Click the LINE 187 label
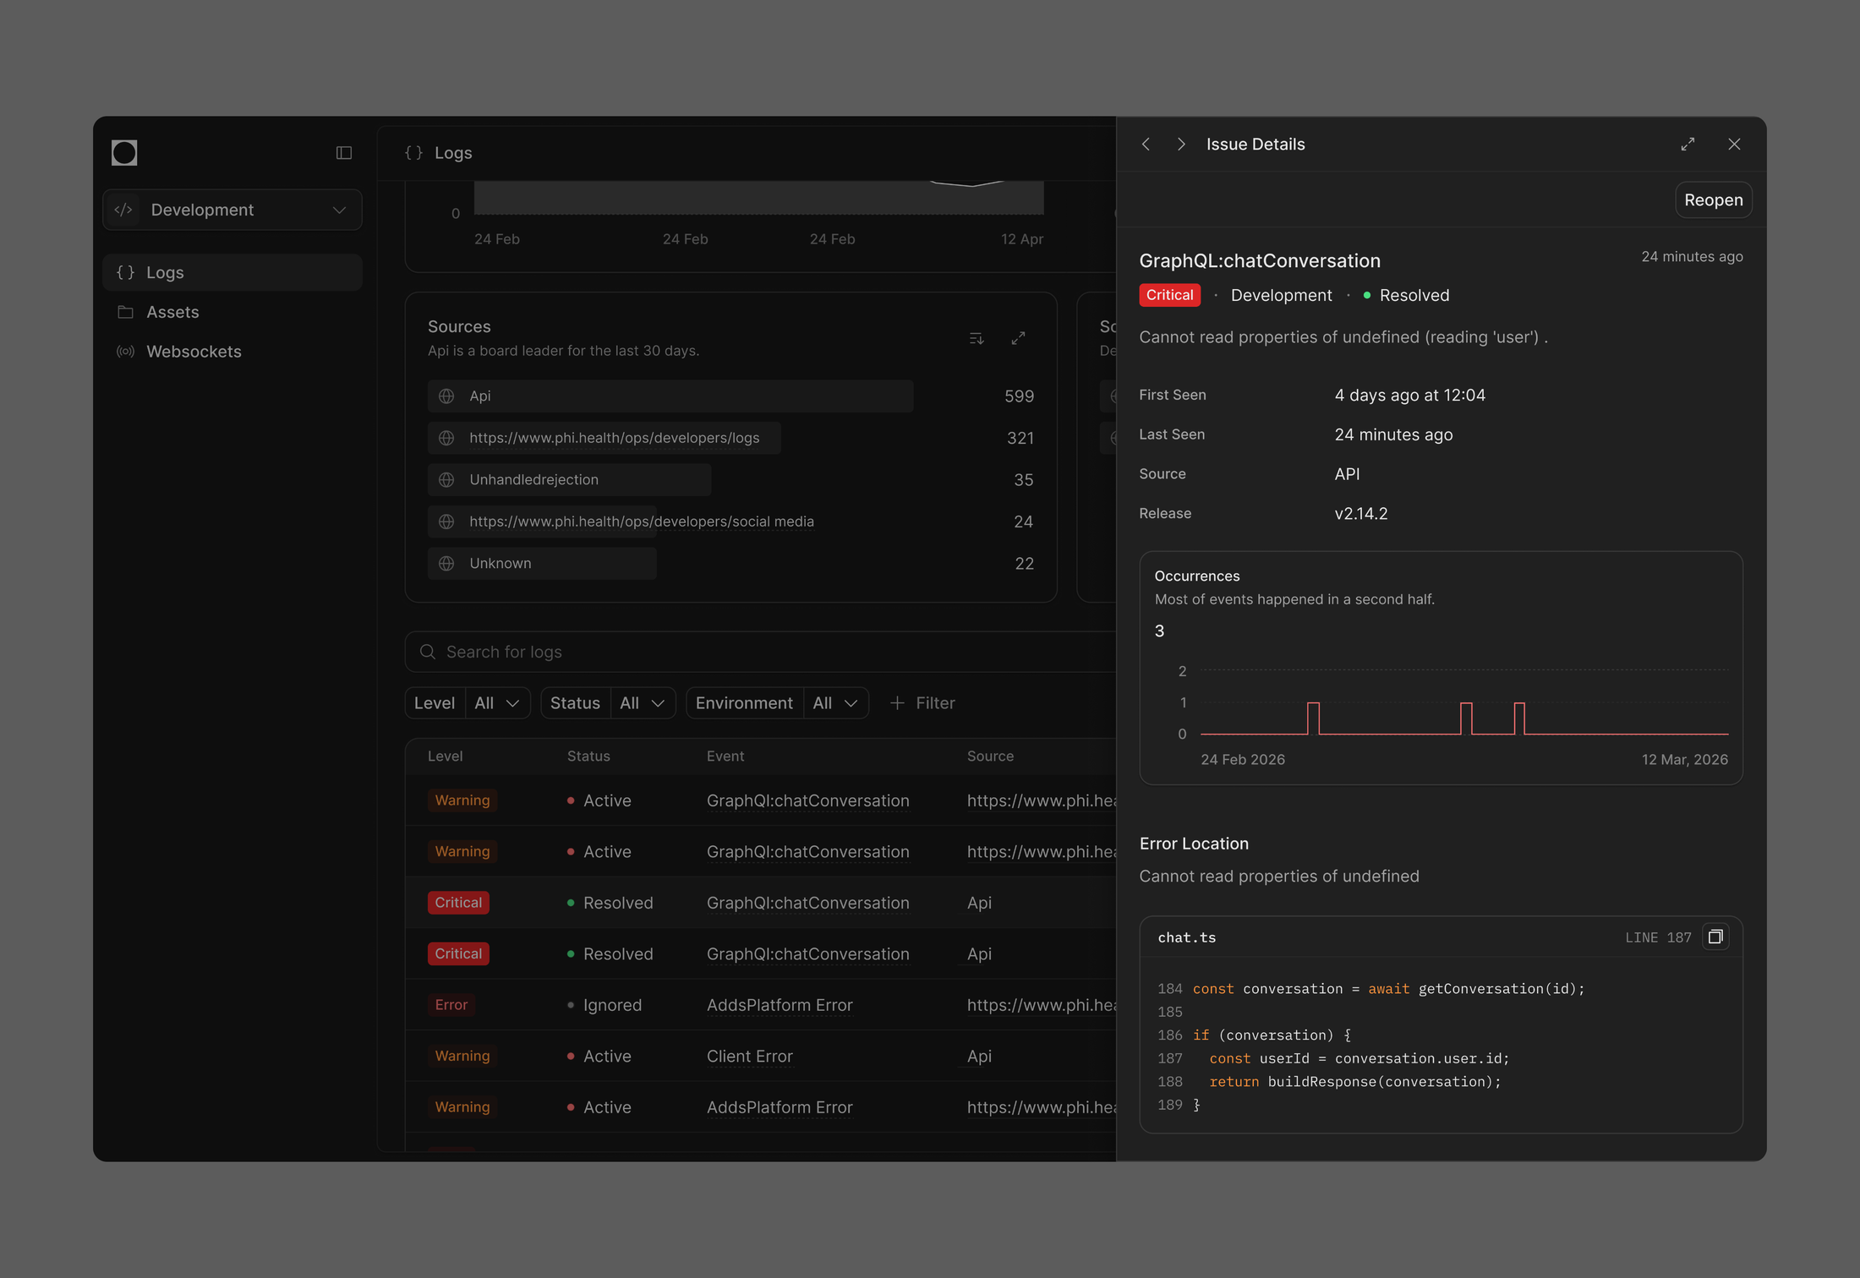Image resolution: width=1860 pixels, height=1278 pixels. coord(1658,937)
